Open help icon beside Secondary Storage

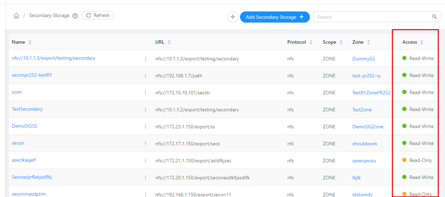tap(75, 16)
